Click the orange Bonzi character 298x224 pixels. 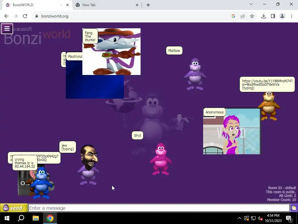pos(269,106)
